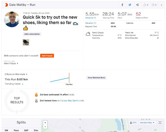Open Dale Maltby's profile photo
Viewport: 166px width, 132px height.
point(12,19)
